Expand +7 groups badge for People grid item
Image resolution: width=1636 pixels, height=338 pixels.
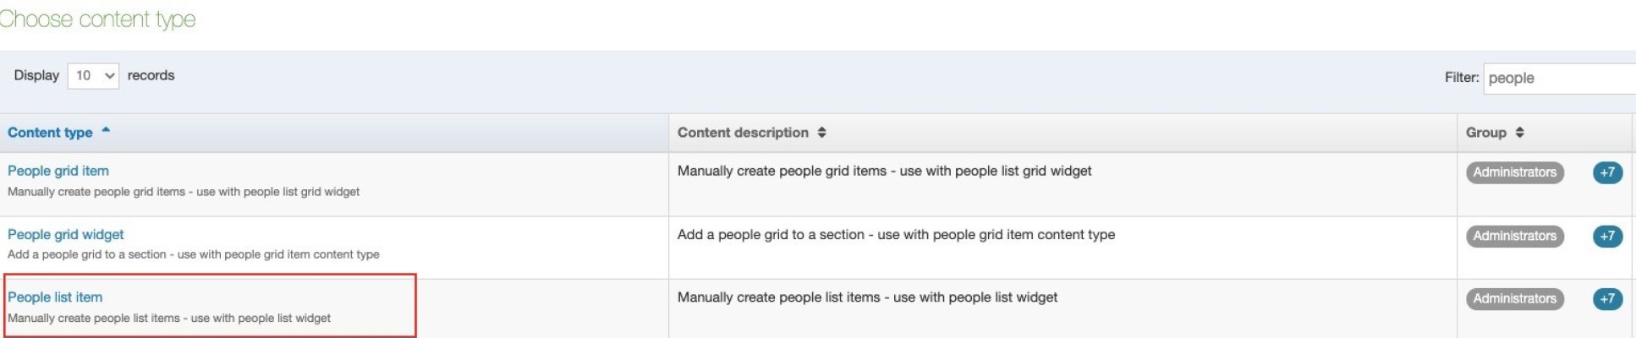(x=1607, y=172)
